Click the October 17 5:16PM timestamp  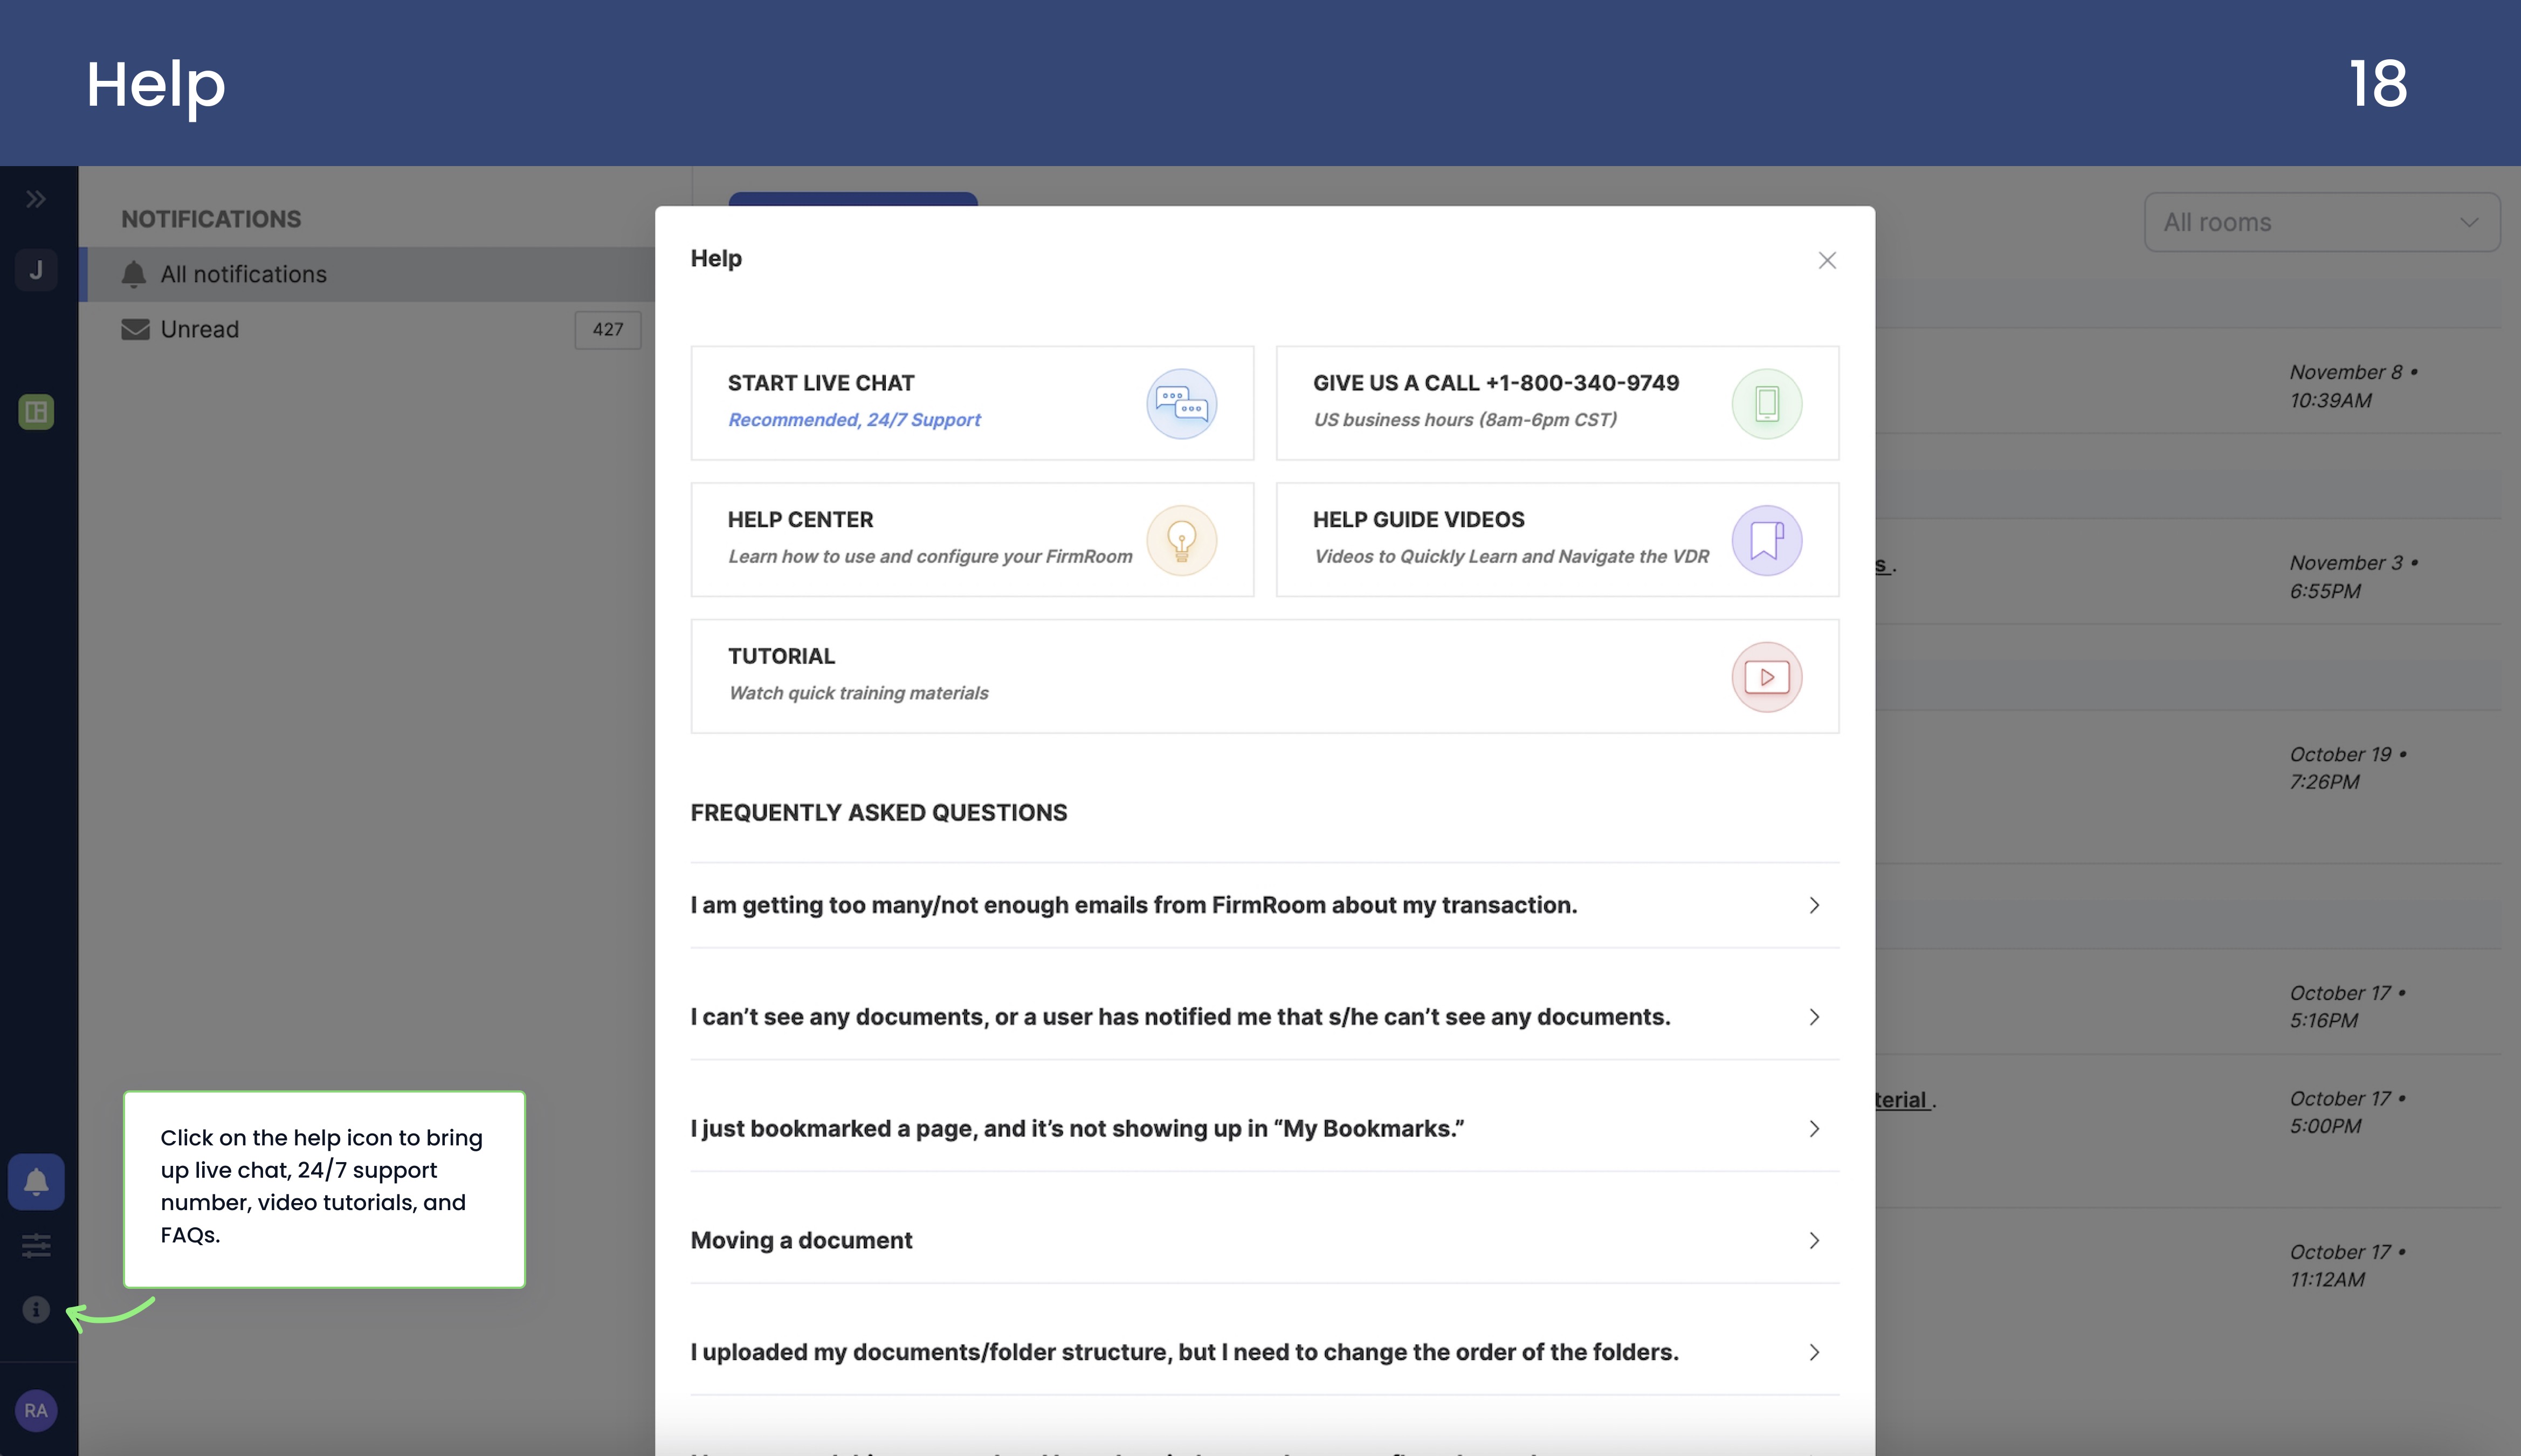click(x=2347, y=1007)
